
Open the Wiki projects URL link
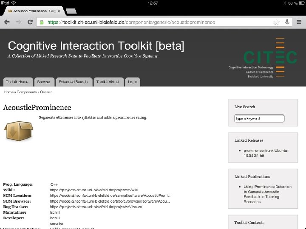(x=93, y=190)
